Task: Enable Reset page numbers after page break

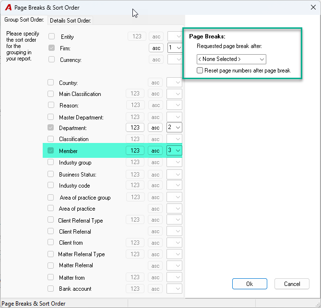Action: pos(200,71)
